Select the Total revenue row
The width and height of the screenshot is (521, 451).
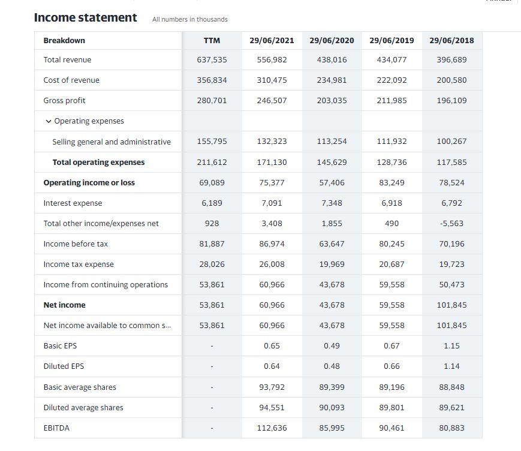[68, 59]
